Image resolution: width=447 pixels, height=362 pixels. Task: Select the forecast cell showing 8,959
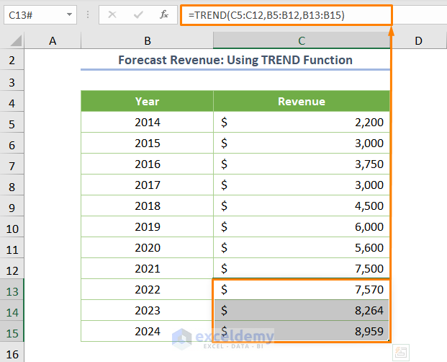(x=302, y=332)
